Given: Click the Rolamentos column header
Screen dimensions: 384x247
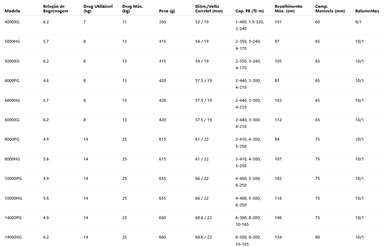Looking at the screenshot, I should point(367,11).
